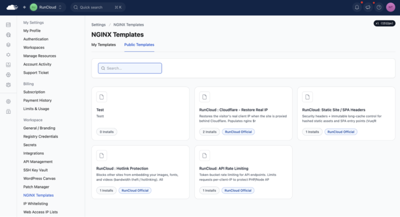The image size is (400, 217).
Task: Open Subscription billing page
Action: pos(34,92)
